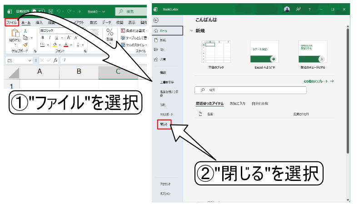Toggle the 自動保存 autosave switch
Image resolution: width=364 pixels, height=205 pixels.
click(x=38, y=11)
